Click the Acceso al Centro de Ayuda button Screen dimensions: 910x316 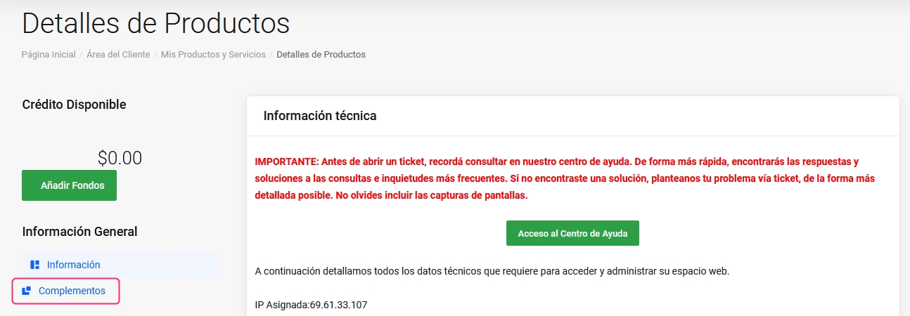572,233
